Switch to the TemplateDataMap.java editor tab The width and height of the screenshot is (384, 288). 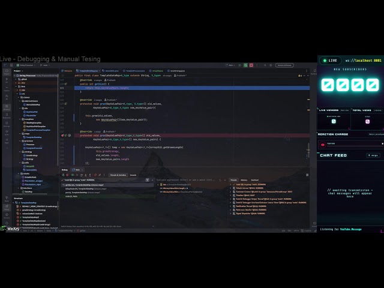click(88, 71)
